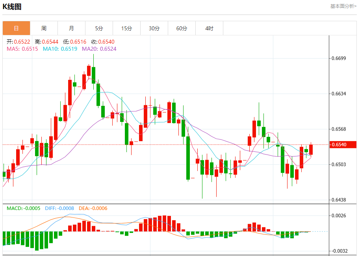Viewport: 358px width, 256px height.
Task: Switch to the 月 monthly tab
Action: click(x=71, y=28)
